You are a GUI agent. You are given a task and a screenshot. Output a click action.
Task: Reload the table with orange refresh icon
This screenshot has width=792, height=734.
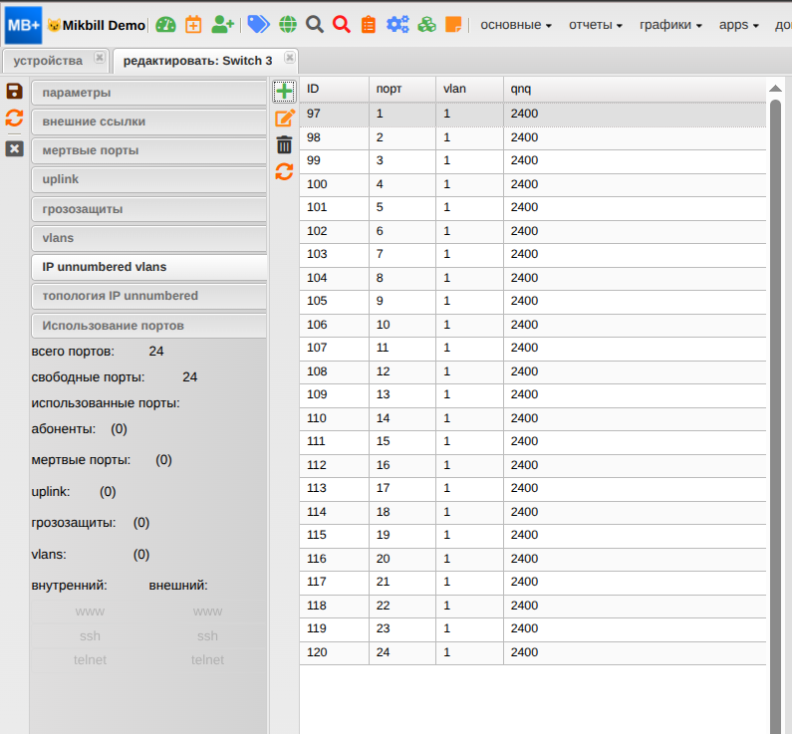coord(284,171)
